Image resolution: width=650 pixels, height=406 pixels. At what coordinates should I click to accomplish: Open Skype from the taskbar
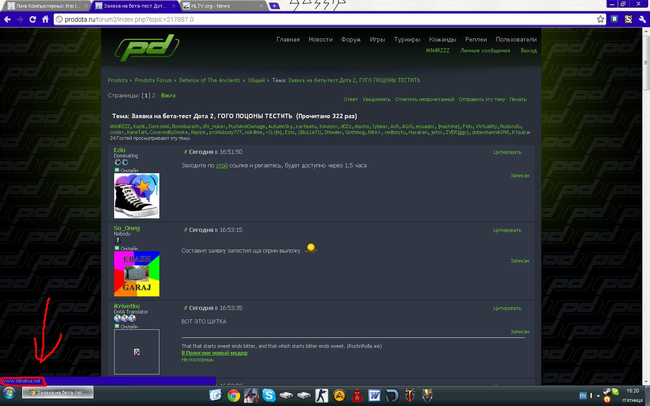[269, 396]
